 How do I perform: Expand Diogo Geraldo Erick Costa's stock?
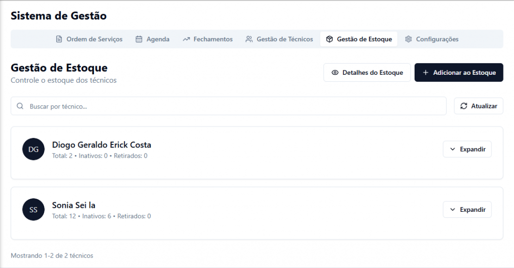(467, 149)
